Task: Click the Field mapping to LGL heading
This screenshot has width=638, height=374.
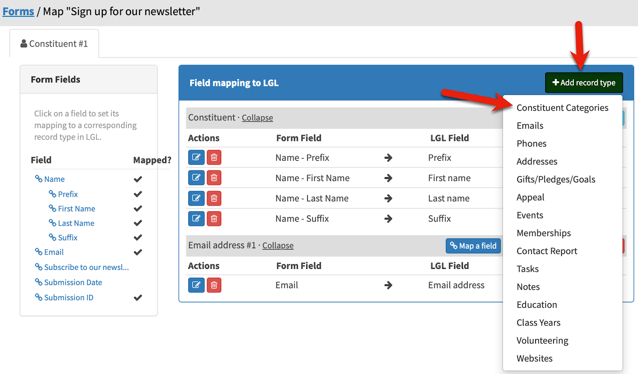Action: (x=234, y=83)
